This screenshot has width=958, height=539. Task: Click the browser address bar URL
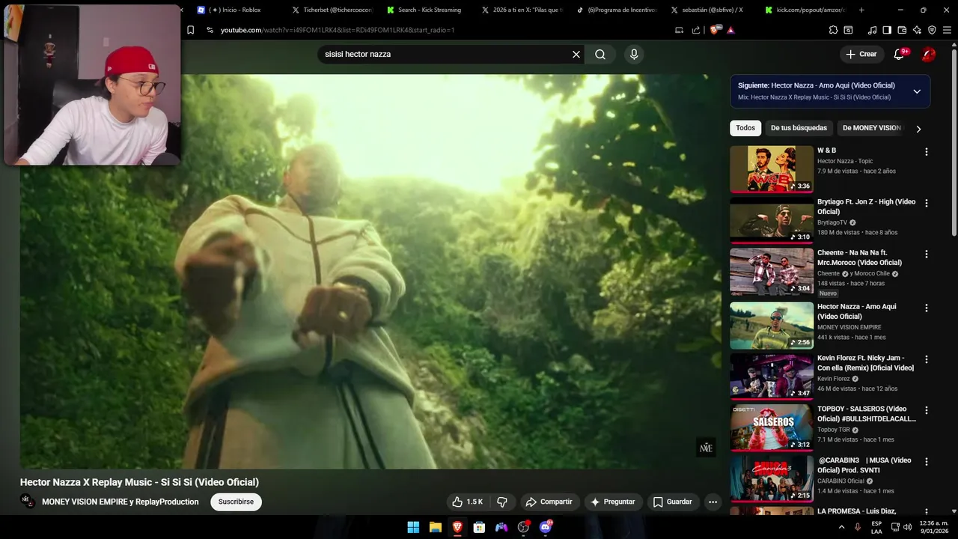click(x=338, y=30)
